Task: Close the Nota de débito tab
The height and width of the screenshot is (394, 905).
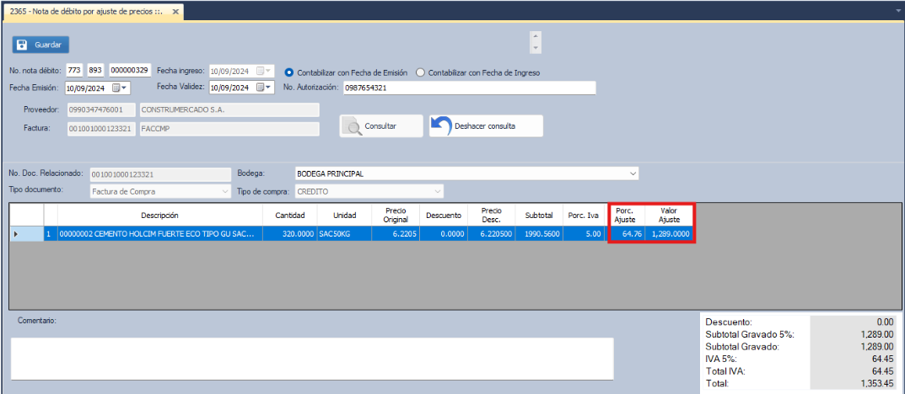Action: (x=175, y=12)
